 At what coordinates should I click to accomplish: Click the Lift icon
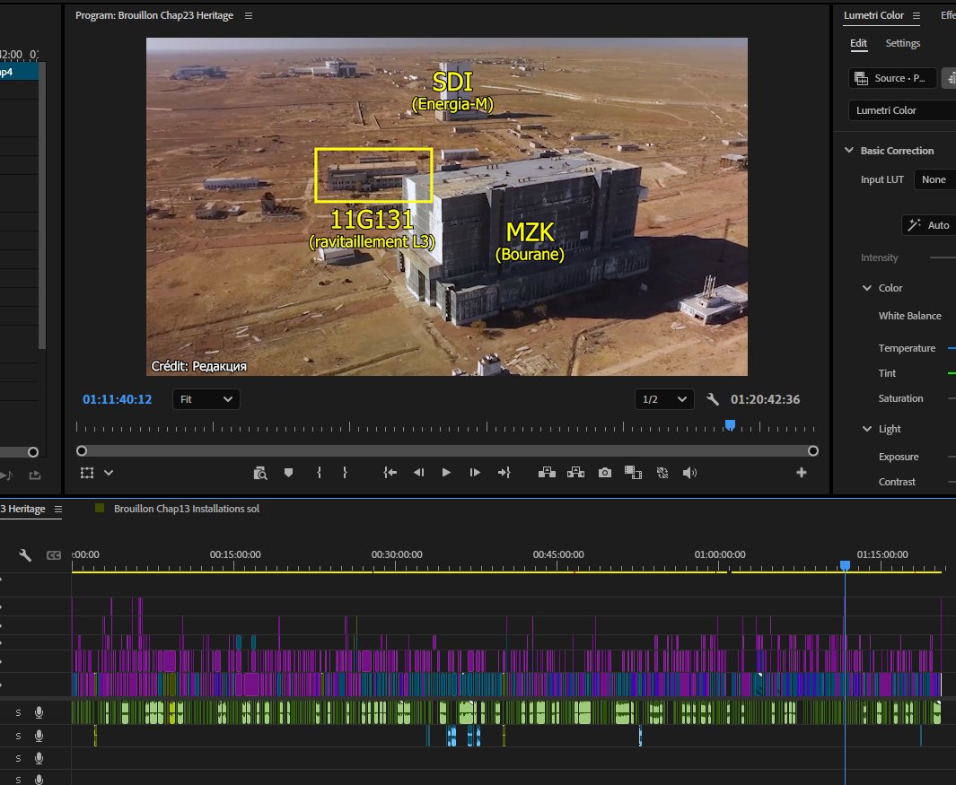547,473
